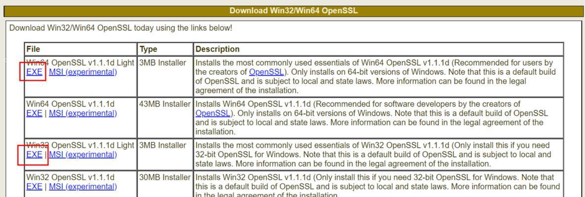Download Win32 OpenSSL v1.1.1d Light EXE
This screenshot has height=197, width=585.
click(34, 155)
